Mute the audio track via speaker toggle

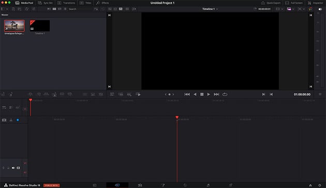click(13, 168)
